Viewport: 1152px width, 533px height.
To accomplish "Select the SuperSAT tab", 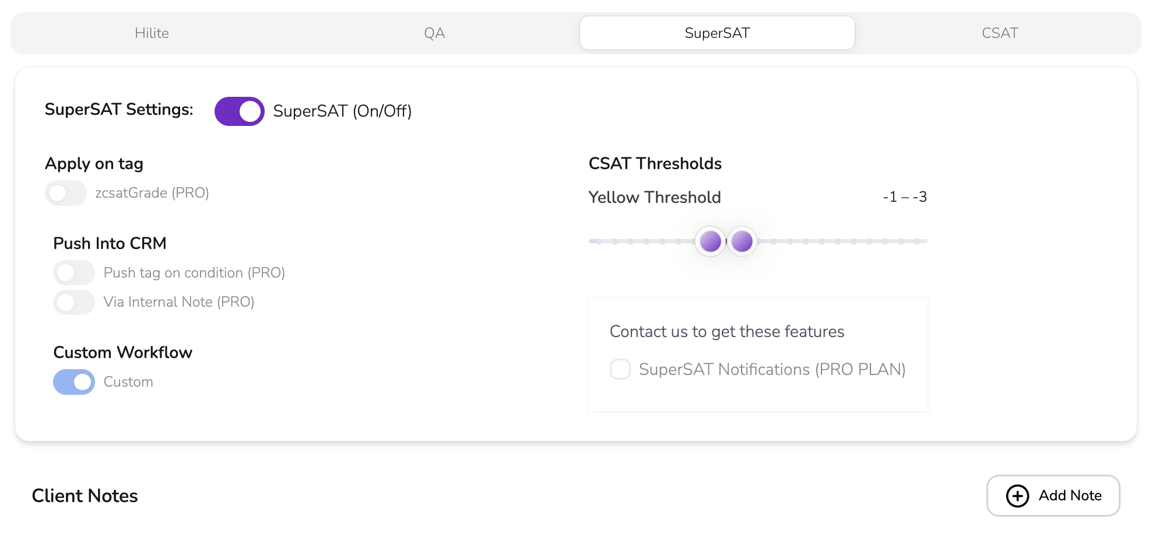I will 717,33.
